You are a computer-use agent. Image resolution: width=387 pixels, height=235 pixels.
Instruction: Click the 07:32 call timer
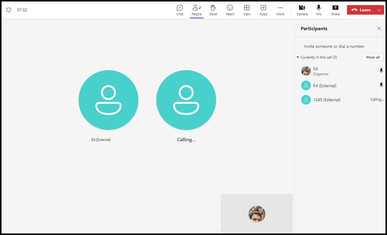[x=22, y=10]
